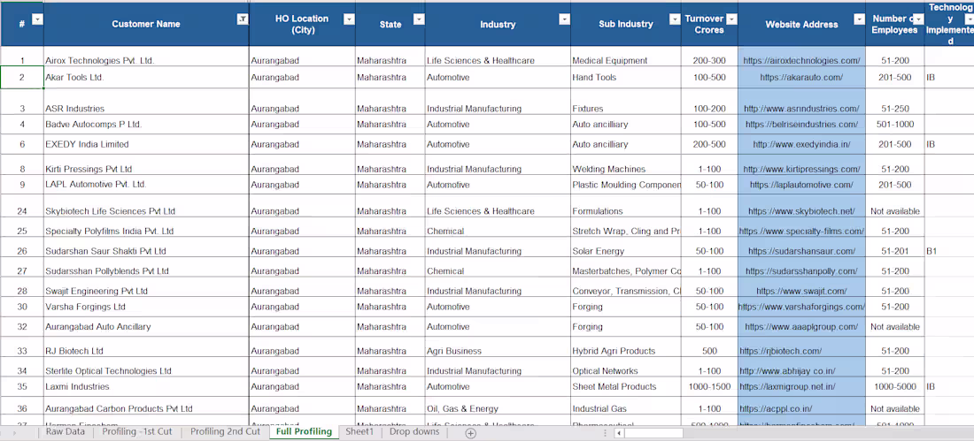Screen dimensions: 974x441
Task: Open the belriseindustries.com website link
Action: tap(801, 124)
